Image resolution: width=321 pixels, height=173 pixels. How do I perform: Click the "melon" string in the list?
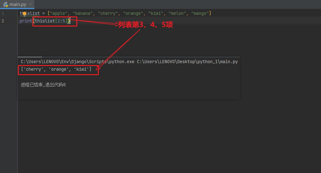[x=177, y=13]
